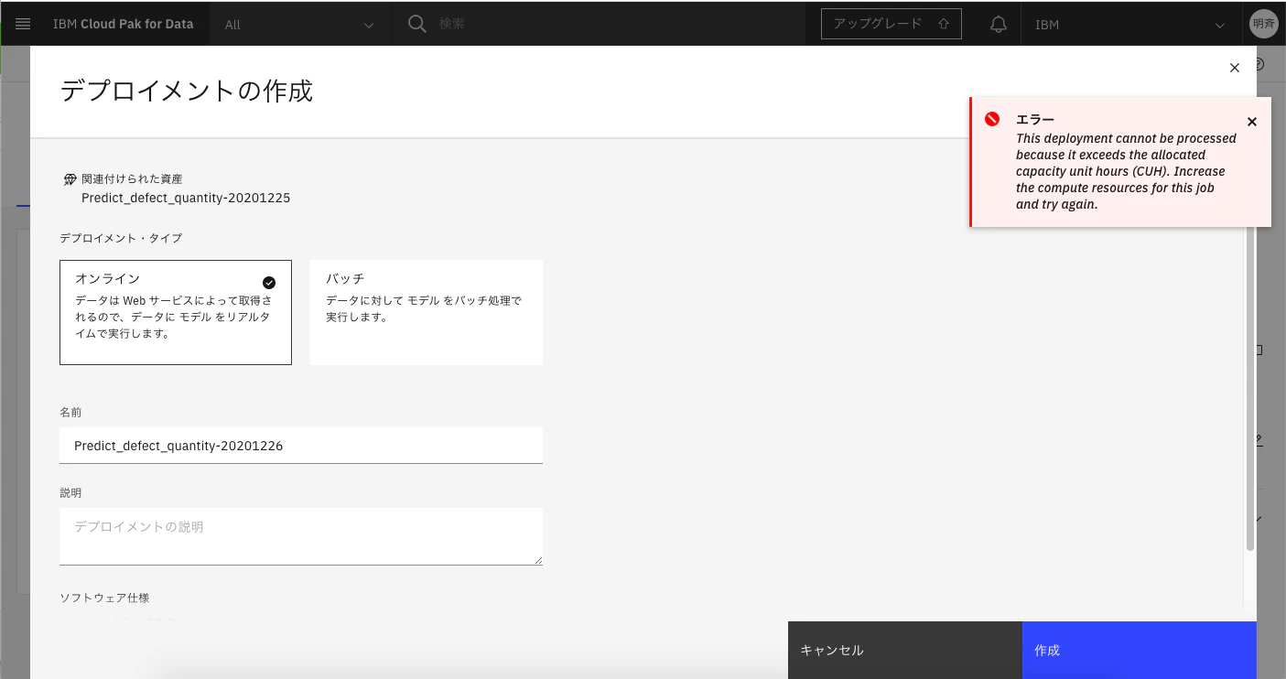Select the Online deployment type

176,312
